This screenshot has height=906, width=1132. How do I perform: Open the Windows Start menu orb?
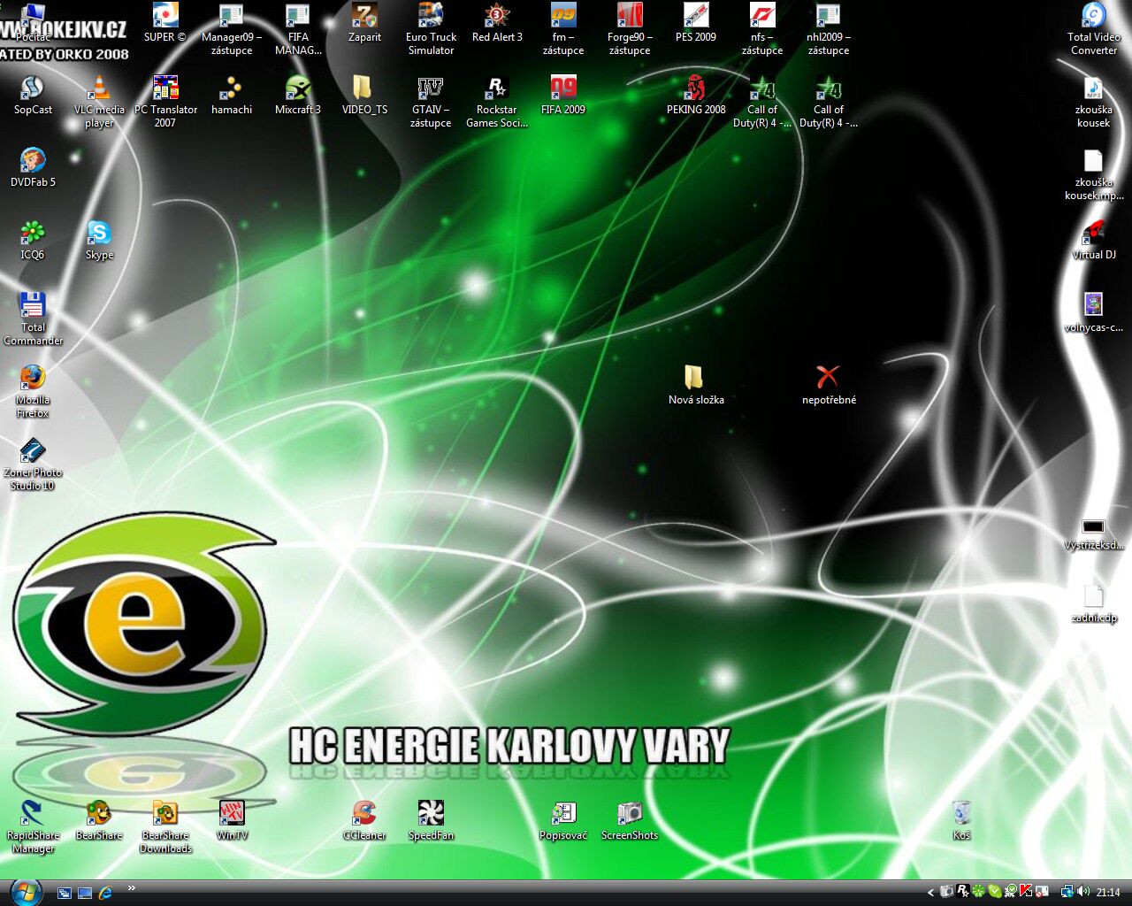(25, 892)
